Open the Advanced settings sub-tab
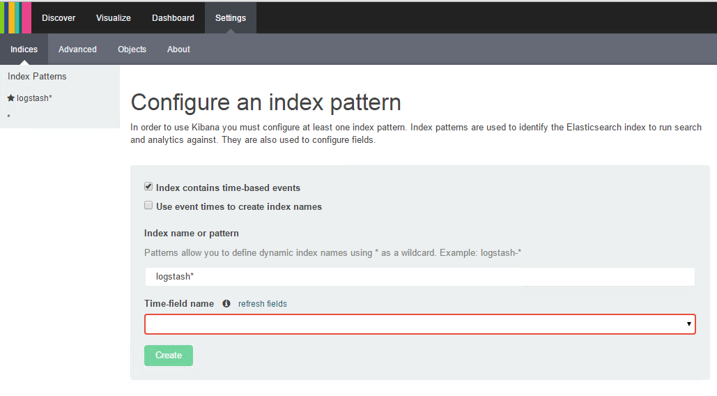This screenshot has height=396, width=717. (x=77, y=49)
